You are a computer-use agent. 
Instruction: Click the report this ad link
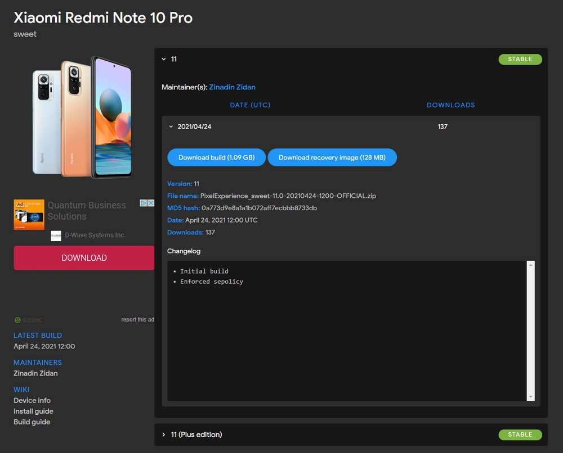pyautogui.click(x=137, y=320)
